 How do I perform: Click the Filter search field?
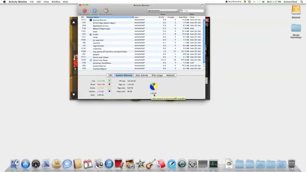coord(192,11)
